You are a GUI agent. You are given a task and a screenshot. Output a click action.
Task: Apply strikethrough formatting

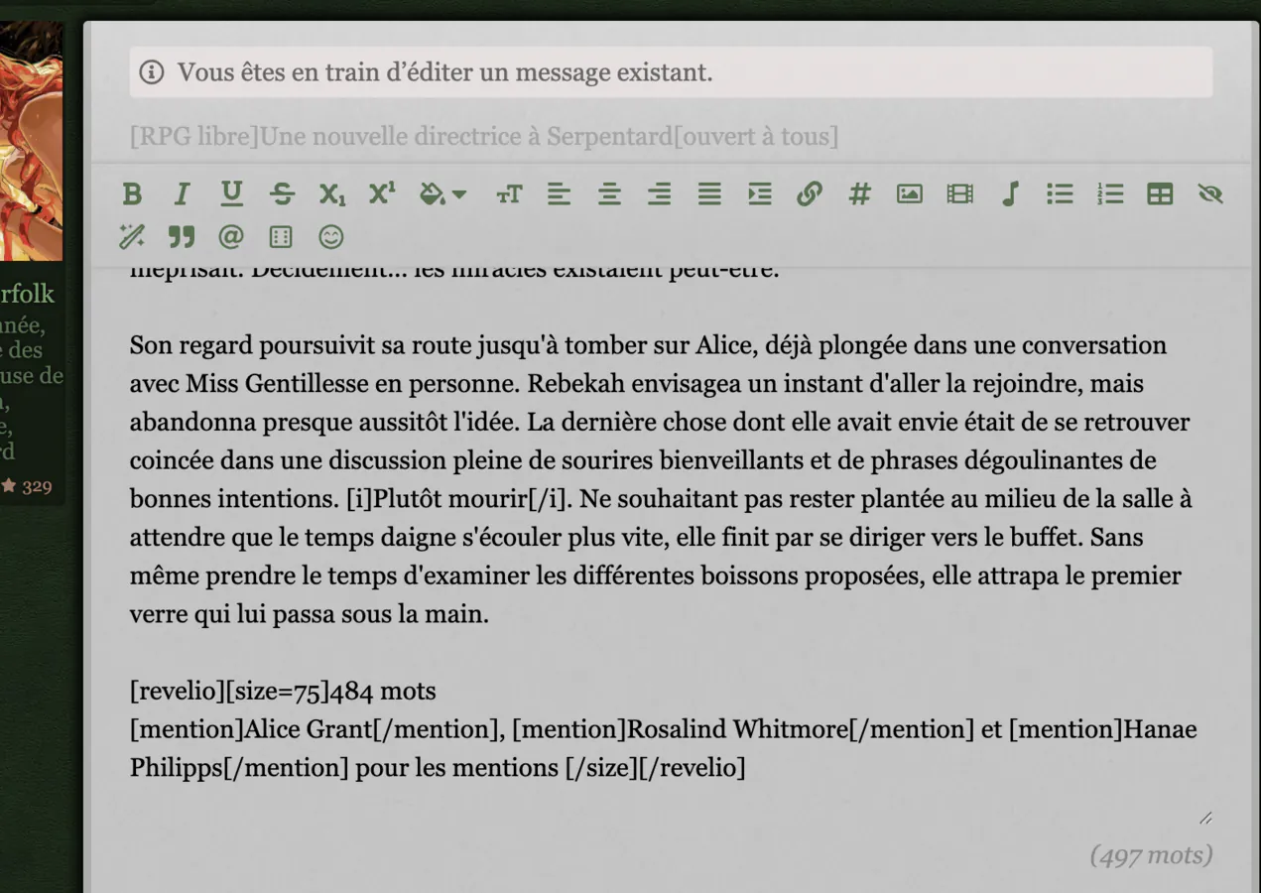(x=282, y=194)
